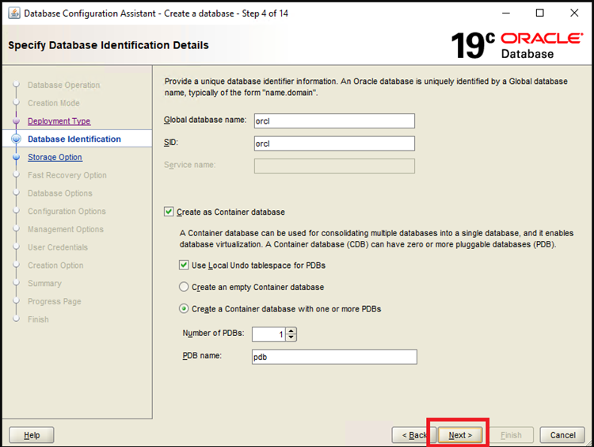Image resolution: width=594 pixels, height=447 pixels.
Task: Click the Storage Option step marker dot
Action: coord(16,157)
